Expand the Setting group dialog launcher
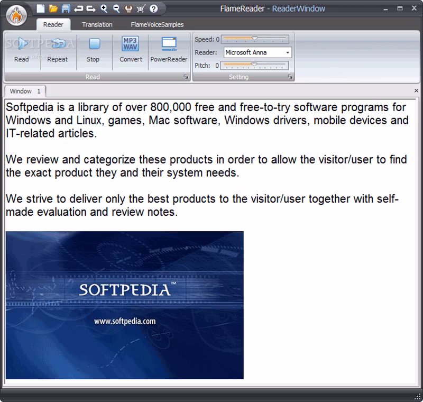The width and height of the screenshot is (423, 402). click(x=290, y=77)
